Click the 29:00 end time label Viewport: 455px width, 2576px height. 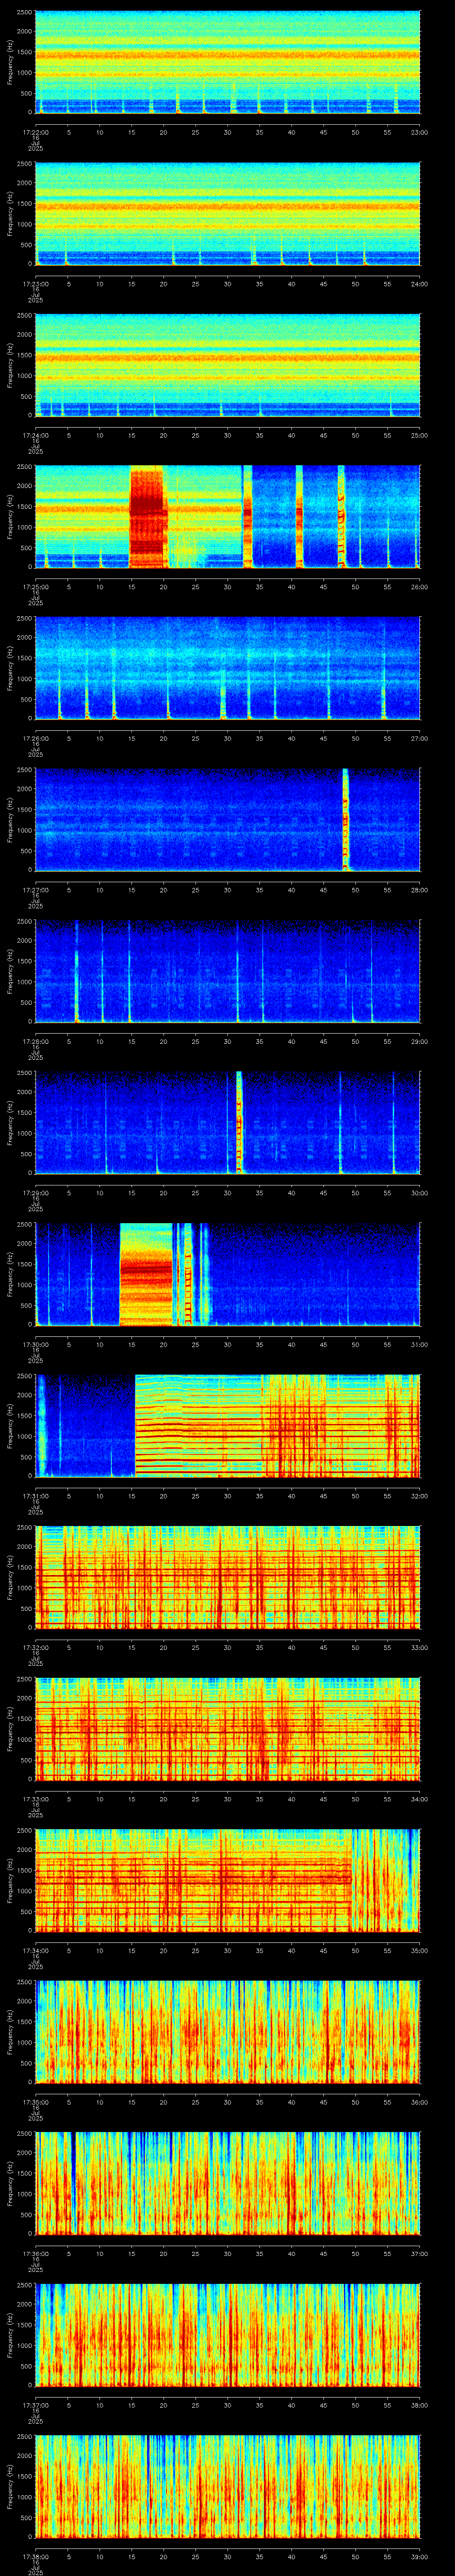419,1041
